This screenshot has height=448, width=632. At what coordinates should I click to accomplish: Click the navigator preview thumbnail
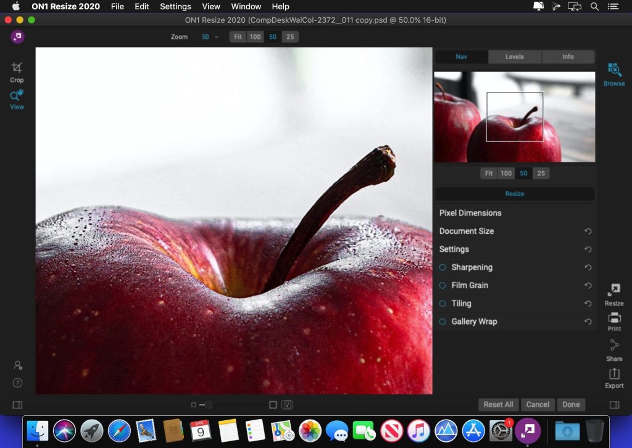[515, 116]
